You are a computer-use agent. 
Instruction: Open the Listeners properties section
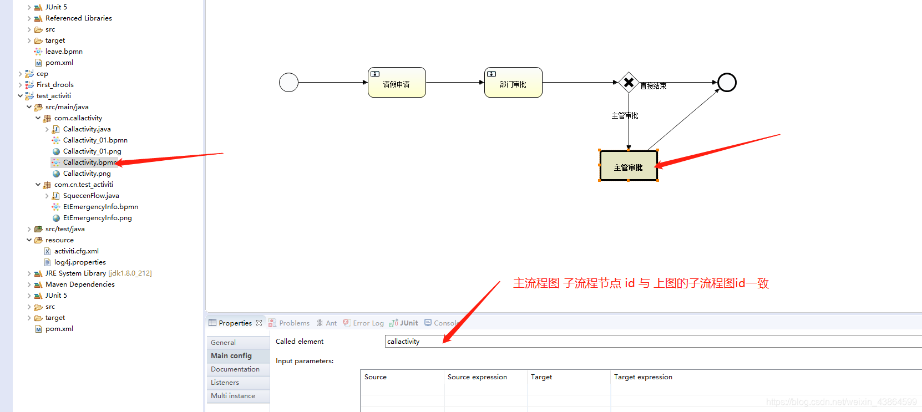coord(239,383)
